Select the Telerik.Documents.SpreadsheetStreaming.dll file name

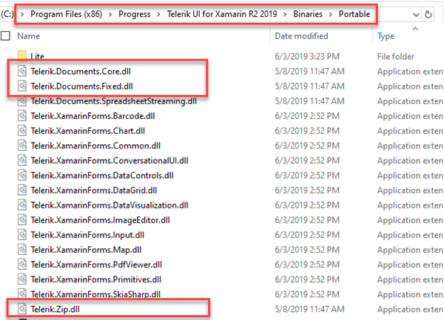[x=113, y=101]
